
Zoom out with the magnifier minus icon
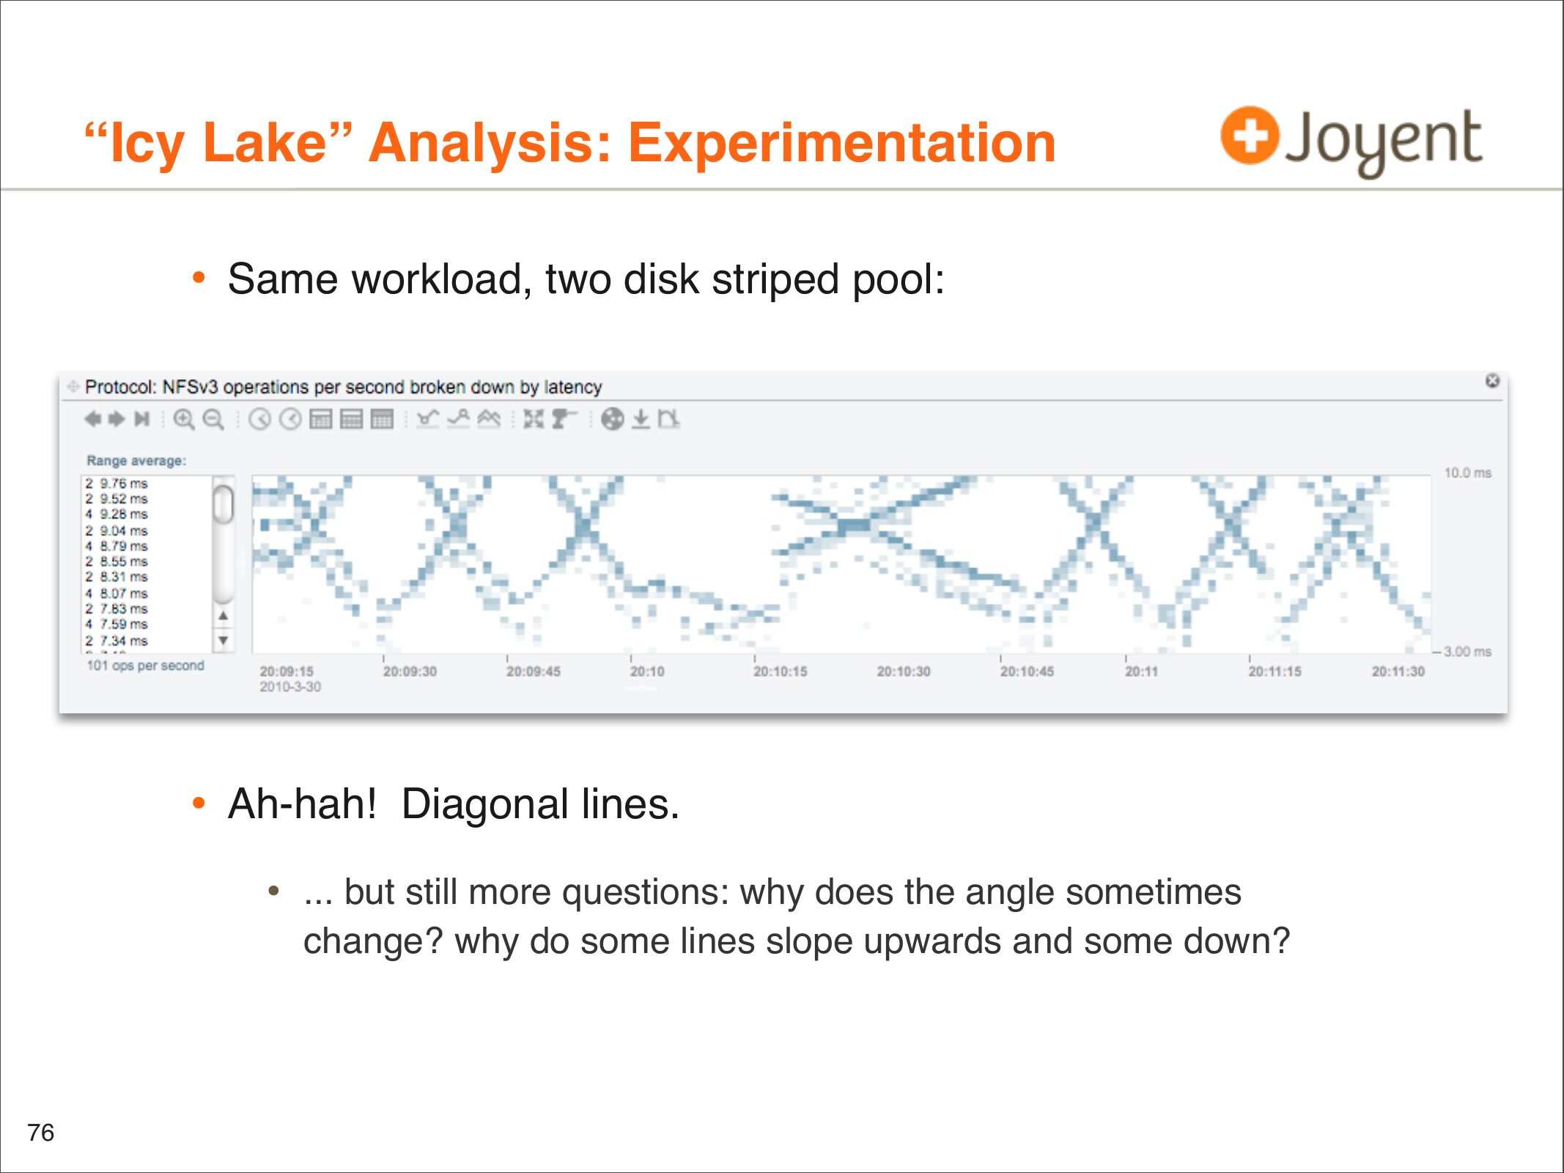tap(213, 419)
